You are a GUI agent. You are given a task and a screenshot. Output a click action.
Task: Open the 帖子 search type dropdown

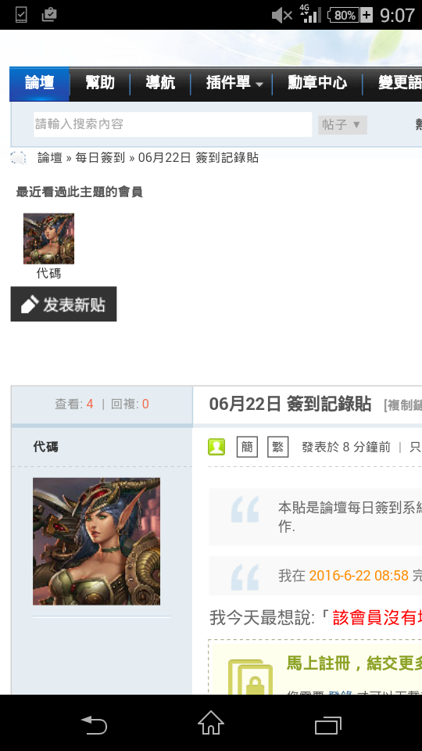[342, 125]
